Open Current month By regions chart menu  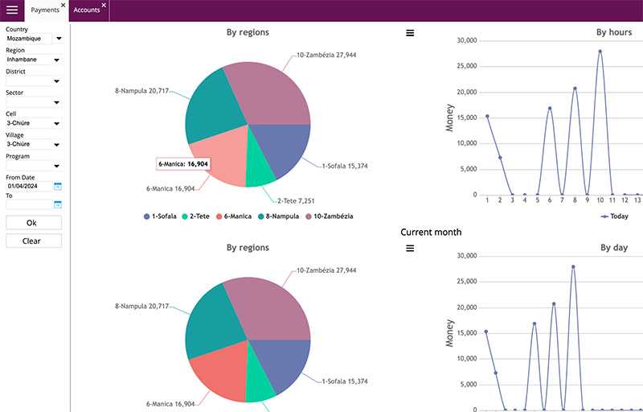pos(410,249)
